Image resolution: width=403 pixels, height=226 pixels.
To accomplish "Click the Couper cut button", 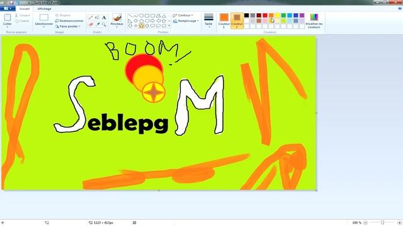I will (23, 15).
